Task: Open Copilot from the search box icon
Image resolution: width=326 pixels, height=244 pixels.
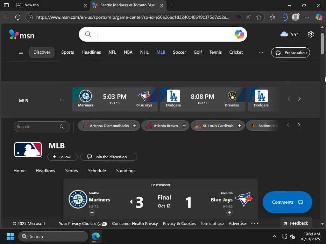Action: [239, 34]
